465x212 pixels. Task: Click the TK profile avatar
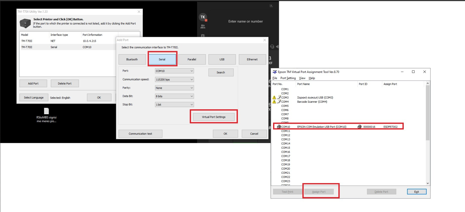click(203, 17)
